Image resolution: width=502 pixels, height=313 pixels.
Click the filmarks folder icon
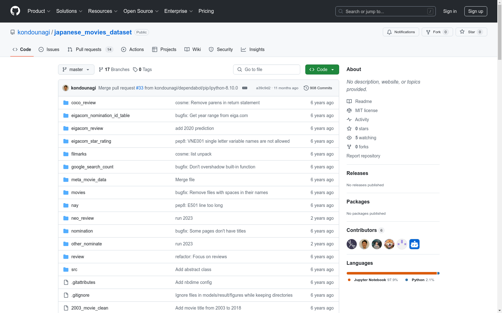(66, 154)
